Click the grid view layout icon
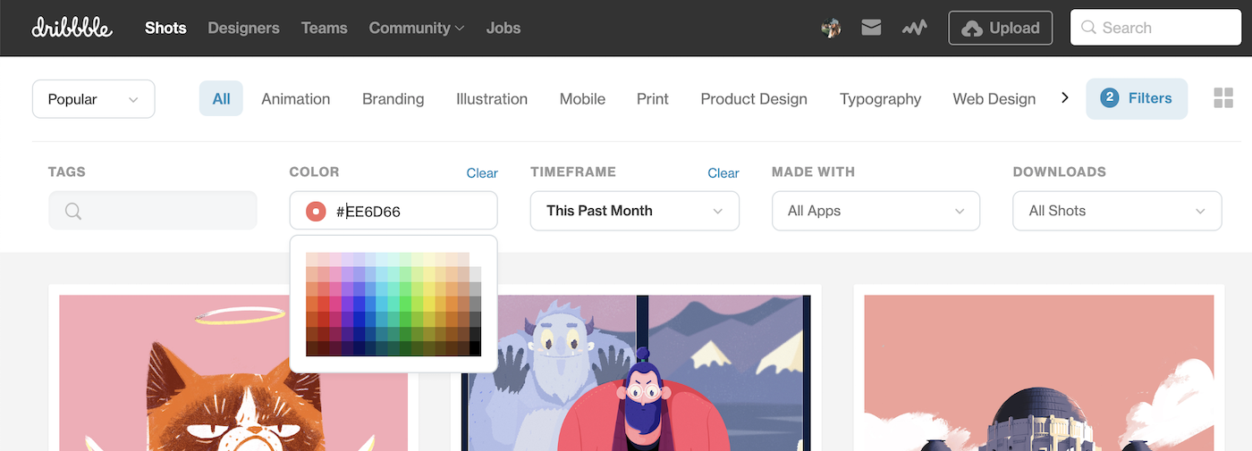This screenshot has height=451, width=1252. [x=1222, y=98]
